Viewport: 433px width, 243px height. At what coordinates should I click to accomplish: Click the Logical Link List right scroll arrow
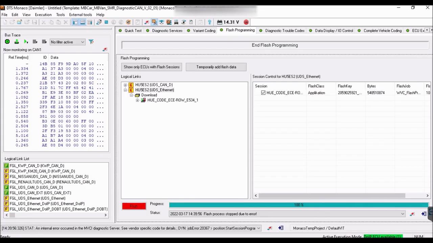pos(106,215)
